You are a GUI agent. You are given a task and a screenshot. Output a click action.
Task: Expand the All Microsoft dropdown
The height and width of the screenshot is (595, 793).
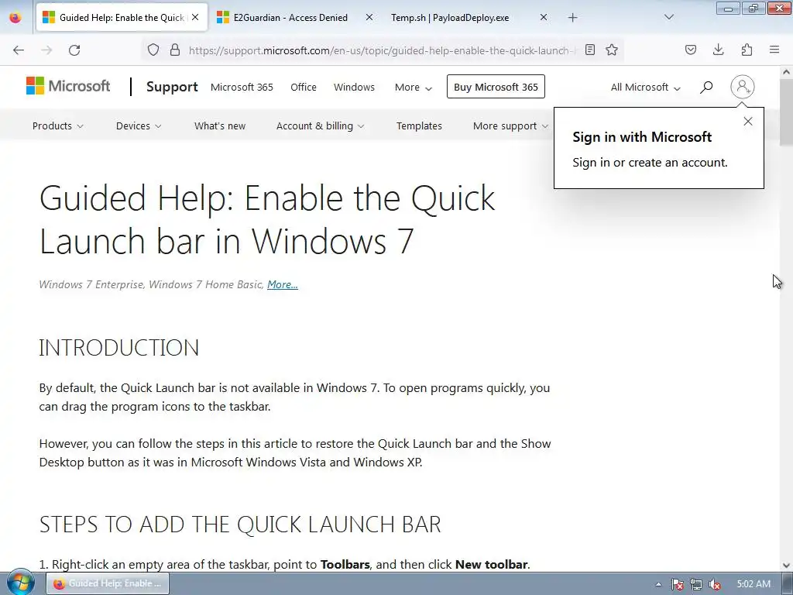point(645,87)
